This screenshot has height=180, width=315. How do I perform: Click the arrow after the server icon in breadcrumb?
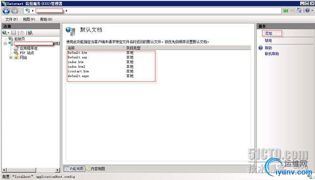coord(33,11)
